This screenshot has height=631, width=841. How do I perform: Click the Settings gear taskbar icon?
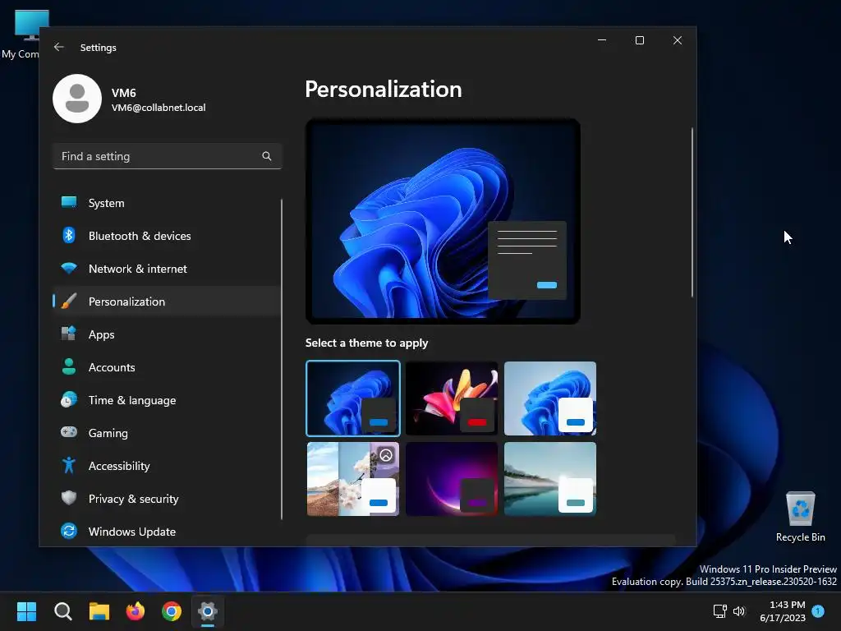(x=208, y=611)
